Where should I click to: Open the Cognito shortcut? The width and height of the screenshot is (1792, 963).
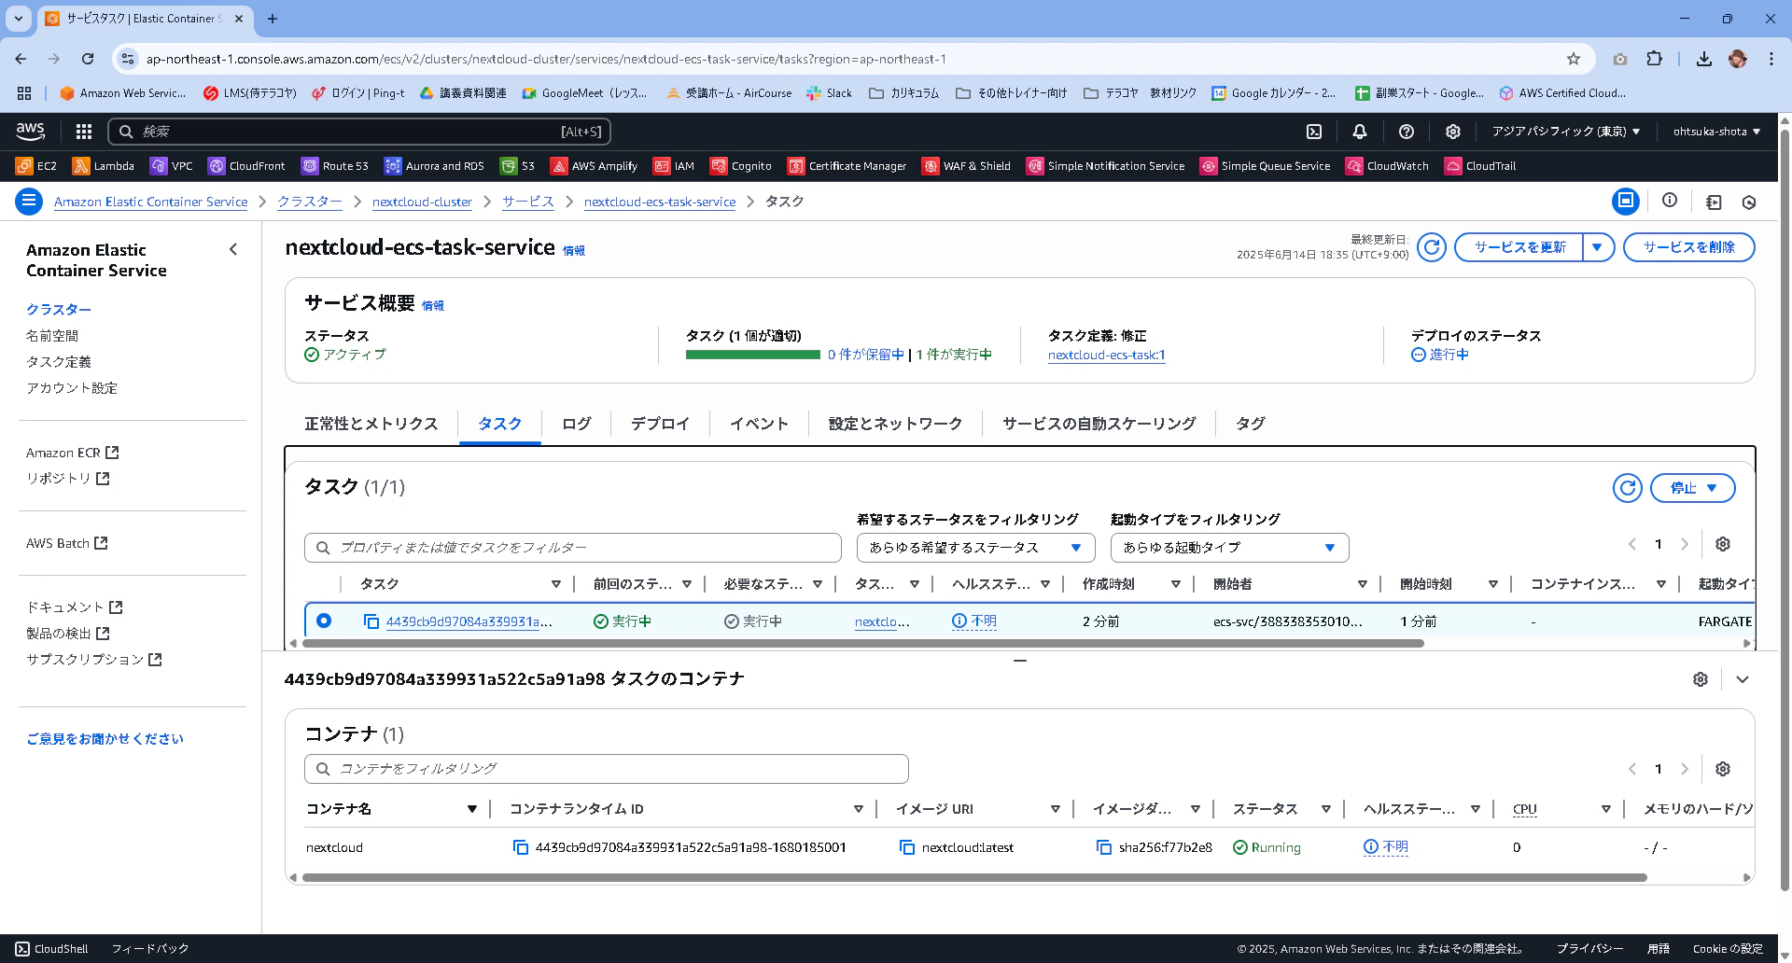741,166
